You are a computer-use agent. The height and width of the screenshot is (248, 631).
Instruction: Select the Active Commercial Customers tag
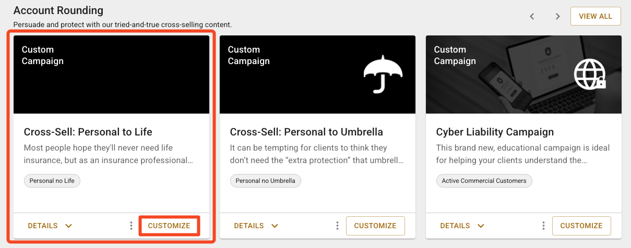(484, 181)
